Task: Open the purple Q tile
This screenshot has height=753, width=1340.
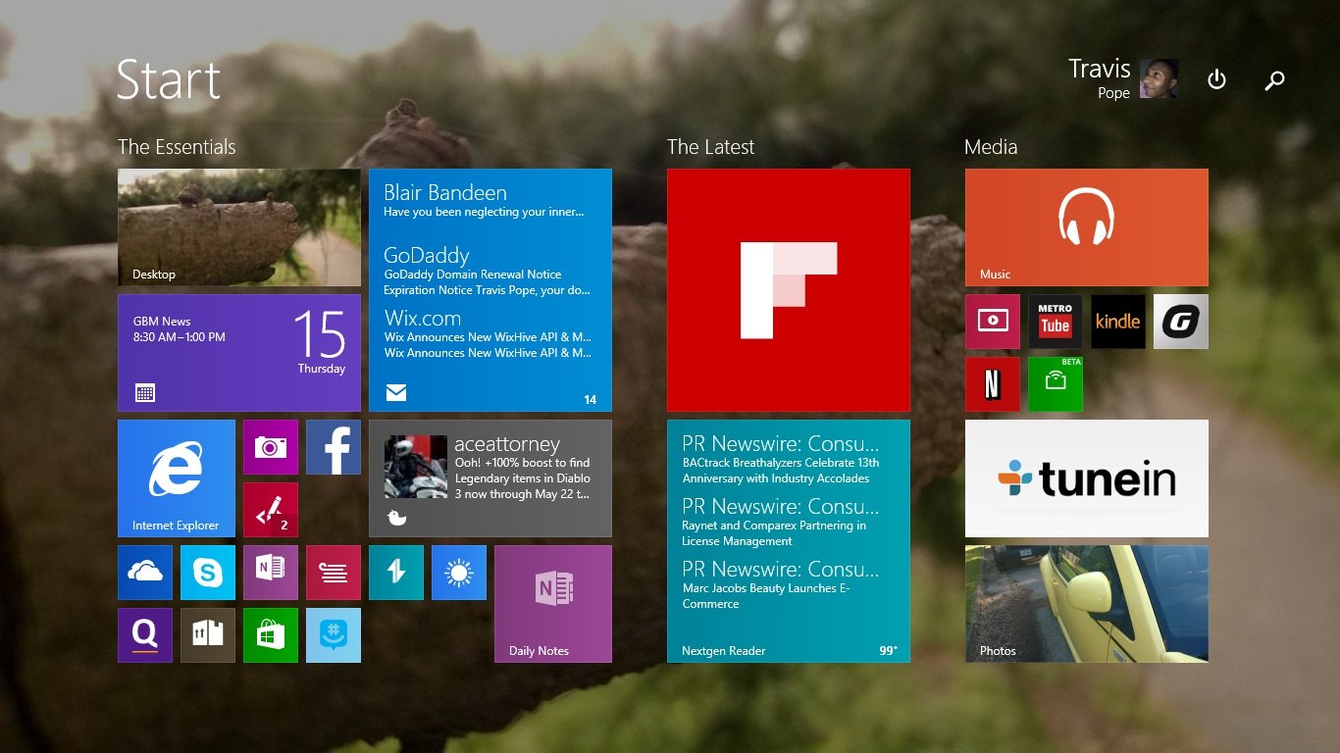Action: [x=145, y=635]
